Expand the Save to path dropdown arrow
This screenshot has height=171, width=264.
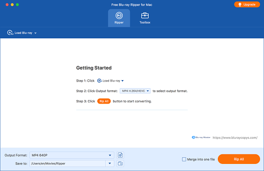point(110,164)
